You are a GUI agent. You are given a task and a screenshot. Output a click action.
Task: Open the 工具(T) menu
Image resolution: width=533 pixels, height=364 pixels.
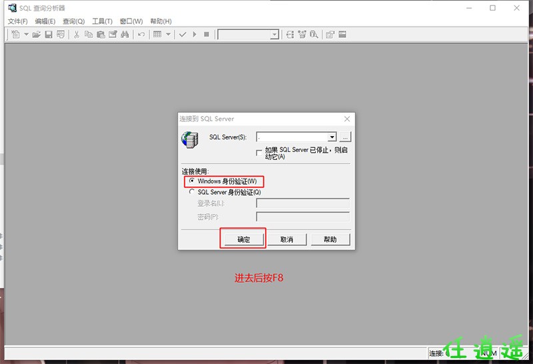click(103, 21)
